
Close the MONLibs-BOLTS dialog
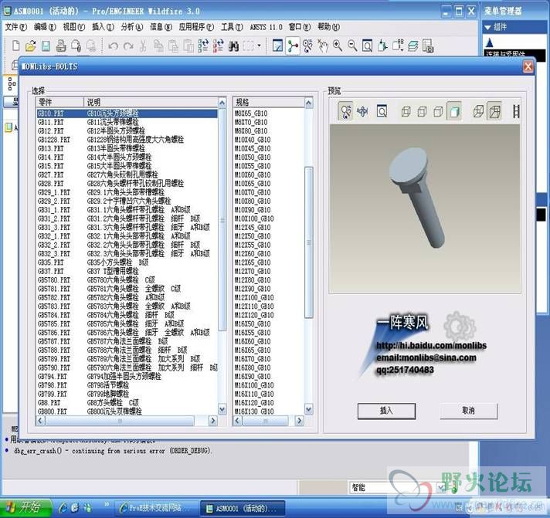[x=528, y=66]
